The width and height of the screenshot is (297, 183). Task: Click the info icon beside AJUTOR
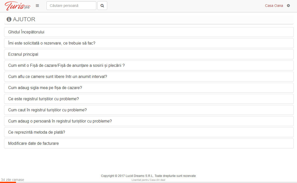tap(9, 19)
